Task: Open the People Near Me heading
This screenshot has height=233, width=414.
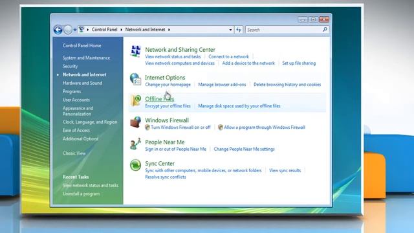Action: [x=165, y=142]
